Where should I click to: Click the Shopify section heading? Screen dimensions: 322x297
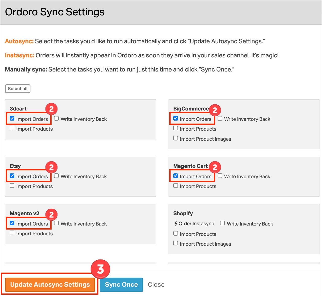click(183, 213)
